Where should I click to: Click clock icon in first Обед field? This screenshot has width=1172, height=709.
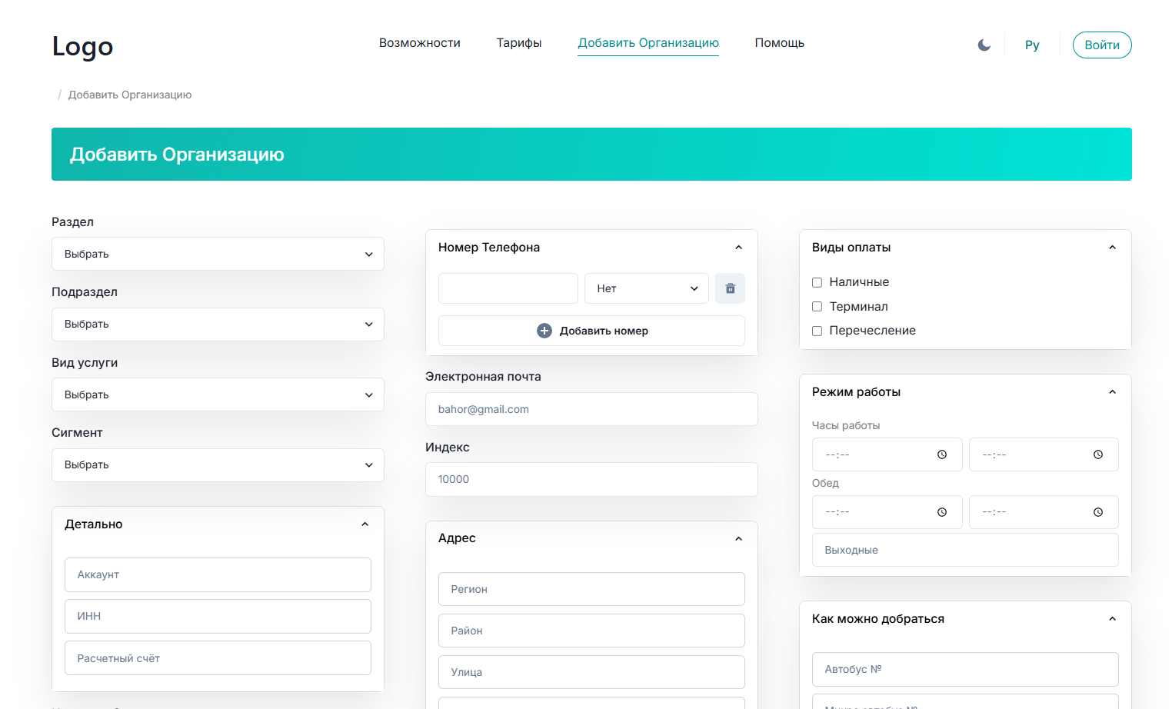coord(942,512)
